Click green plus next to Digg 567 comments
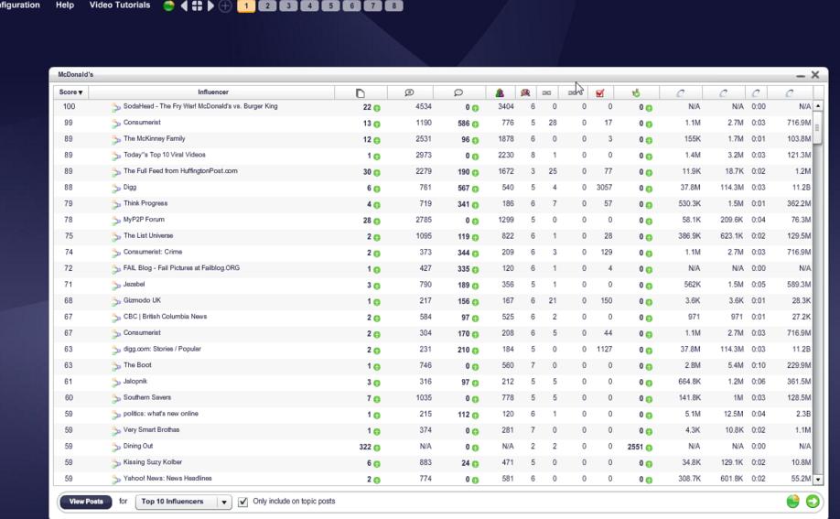 475,189
